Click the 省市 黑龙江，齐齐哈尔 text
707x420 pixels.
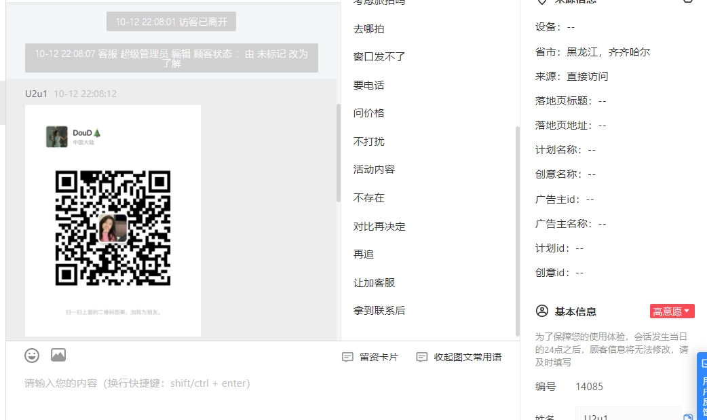click(592, 52)
